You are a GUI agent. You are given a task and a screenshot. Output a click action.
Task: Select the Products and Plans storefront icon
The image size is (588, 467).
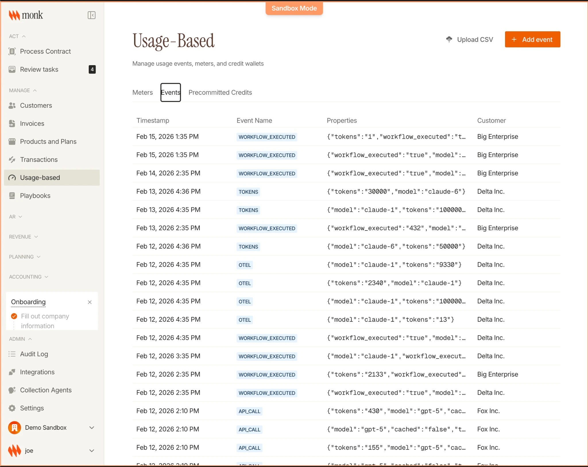(x=12, y=142)
